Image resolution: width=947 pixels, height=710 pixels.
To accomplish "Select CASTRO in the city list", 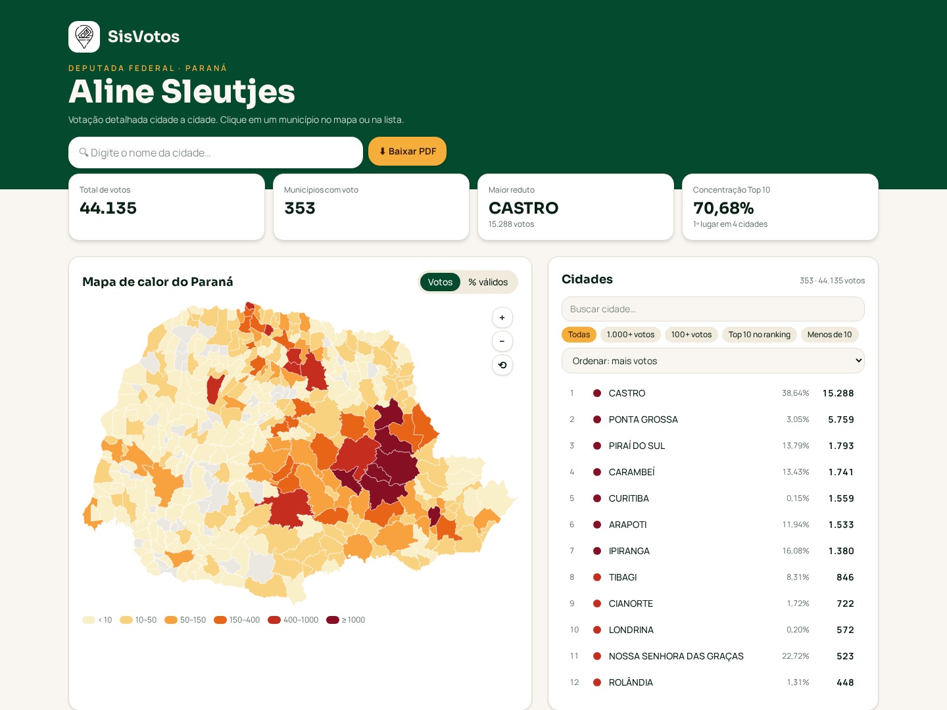I will click(713, 393).
